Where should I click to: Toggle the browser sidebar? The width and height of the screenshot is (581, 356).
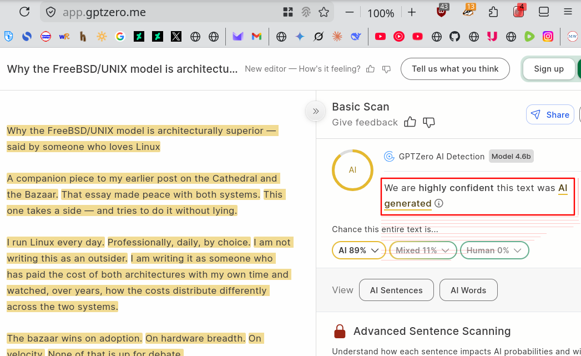(x=544, y=12)
